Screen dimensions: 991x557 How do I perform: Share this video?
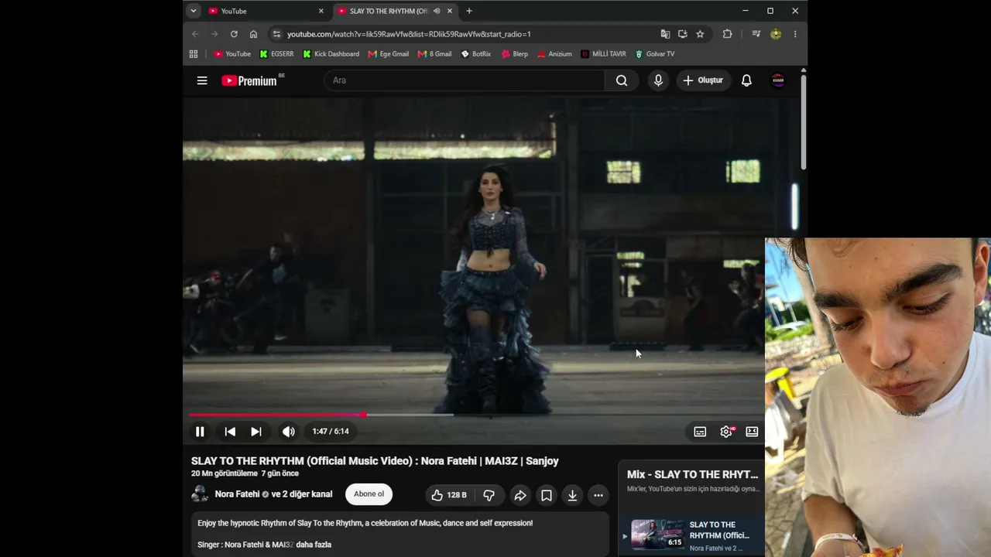click(520, 495)
